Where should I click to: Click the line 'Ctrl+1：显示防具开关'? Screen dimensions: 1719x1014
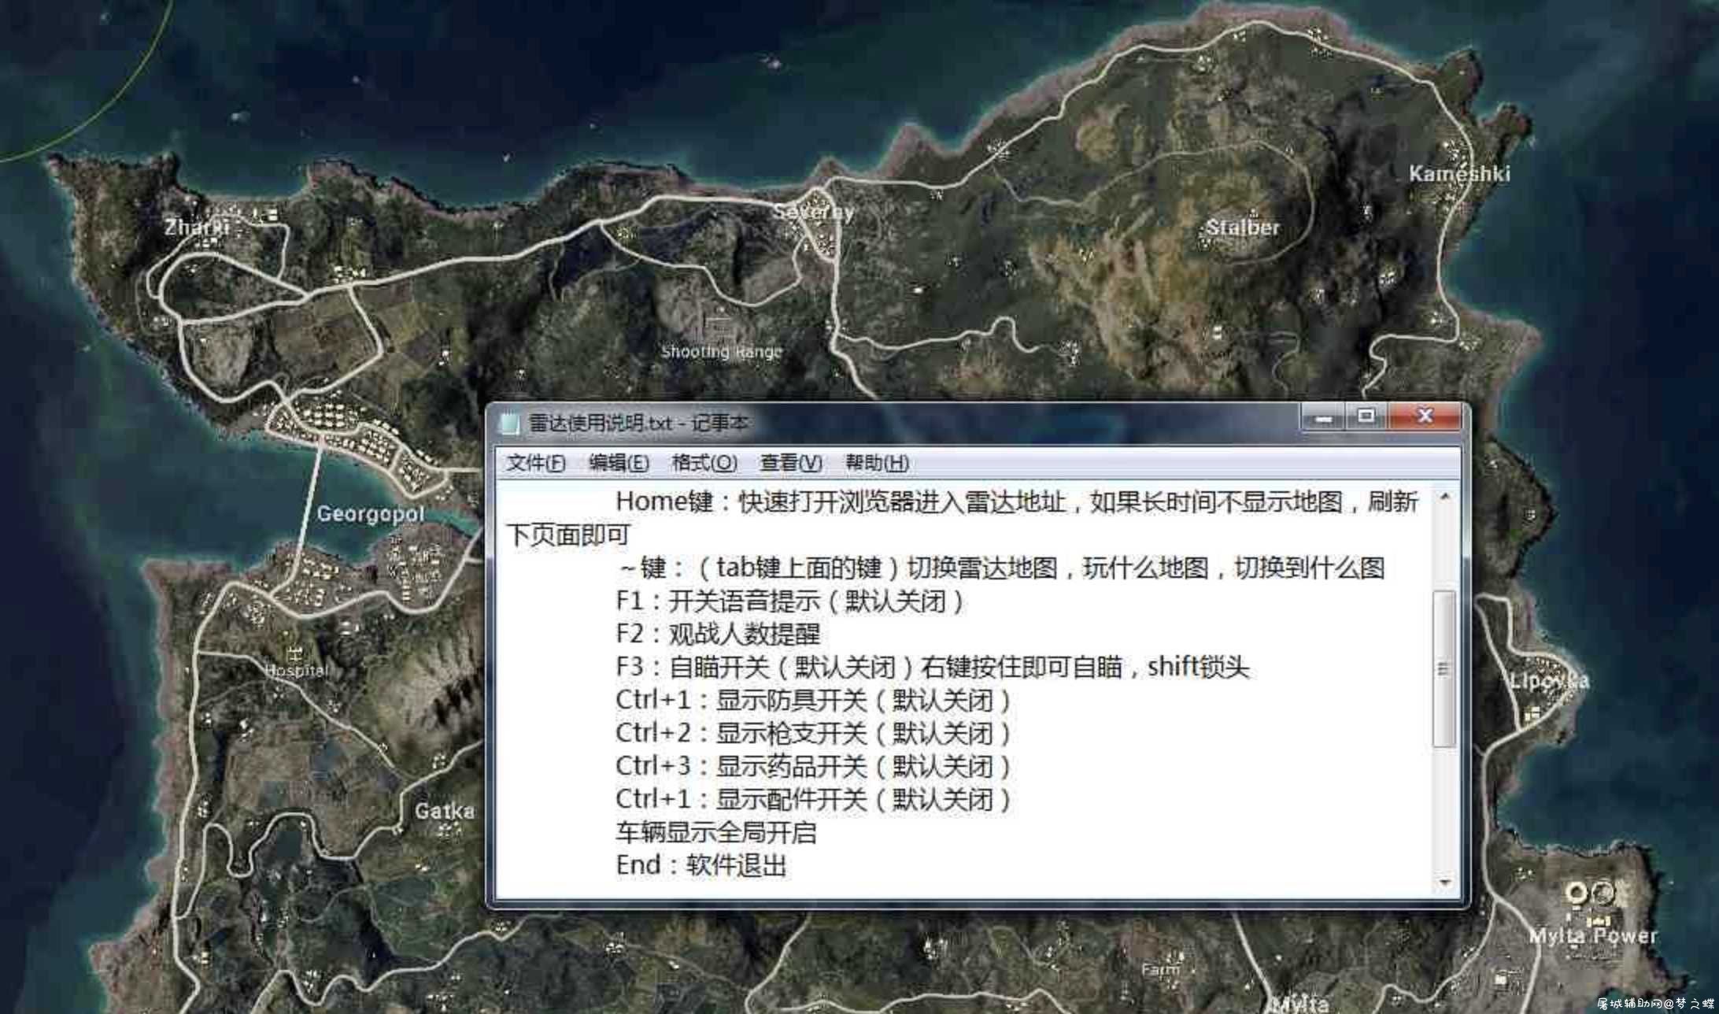(813, 700)
